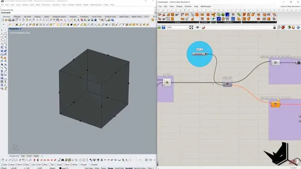Add a viewport tab with plus button
301x169 pixels.
pos(42,156)
